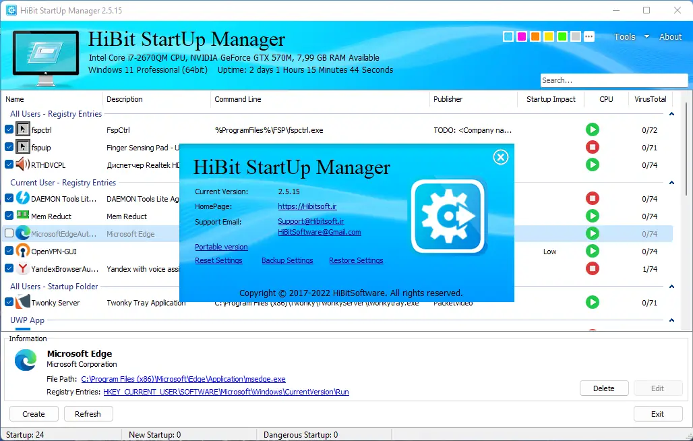Click the fspctrl program icon
Image resolution: width=693 pixels, height=441 pixels.
(x=22, y=129)
